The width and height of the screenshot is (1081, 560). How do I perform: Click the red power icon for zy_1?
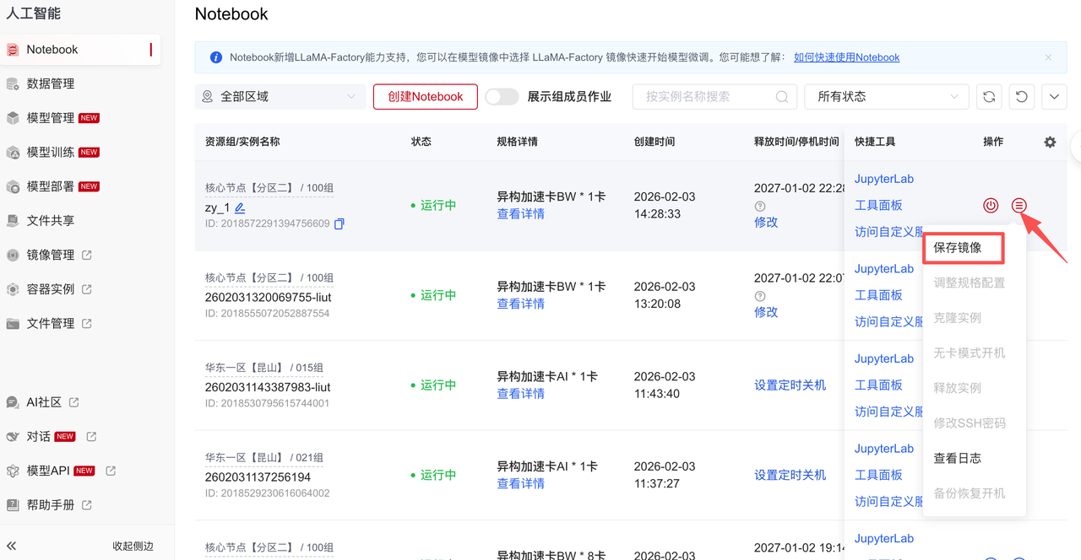991,205
